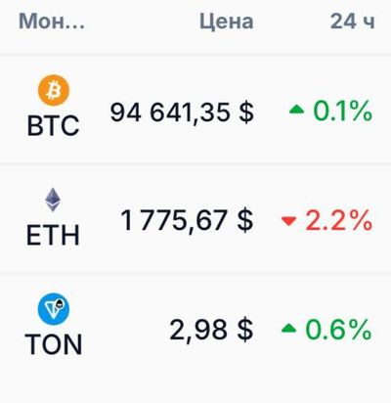Click the Bitcoin orange logo icon
This screenshot has height=403, width=391.
point(54,90)
